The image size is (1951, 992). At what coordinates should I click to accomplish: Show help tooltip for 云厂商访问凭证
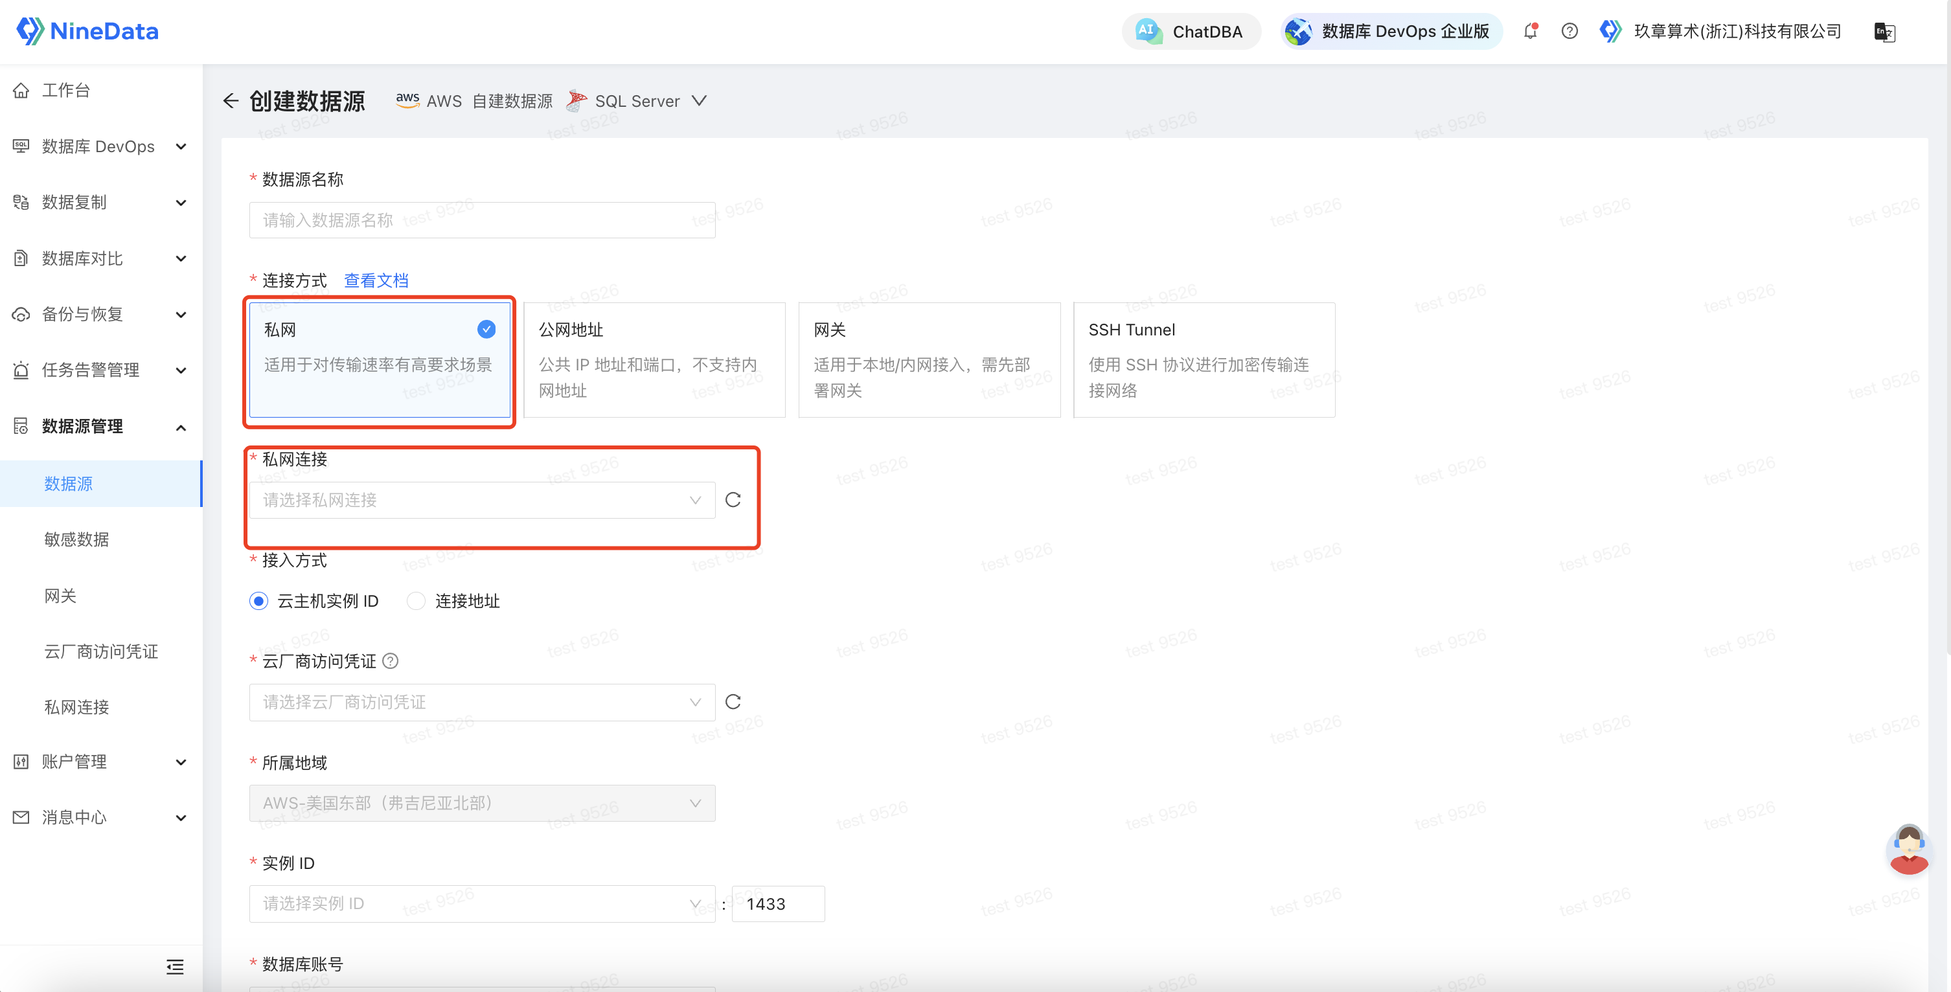391,661
